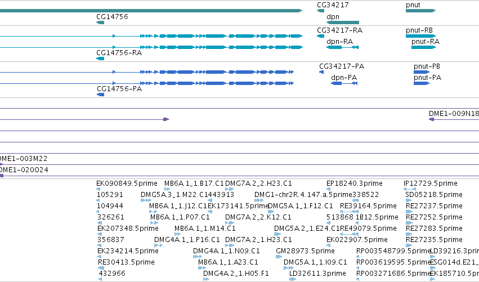The width and height of the screenshot is (479, 282).
Task: Select the CG14756 gene label
Action: pos(112,17)
